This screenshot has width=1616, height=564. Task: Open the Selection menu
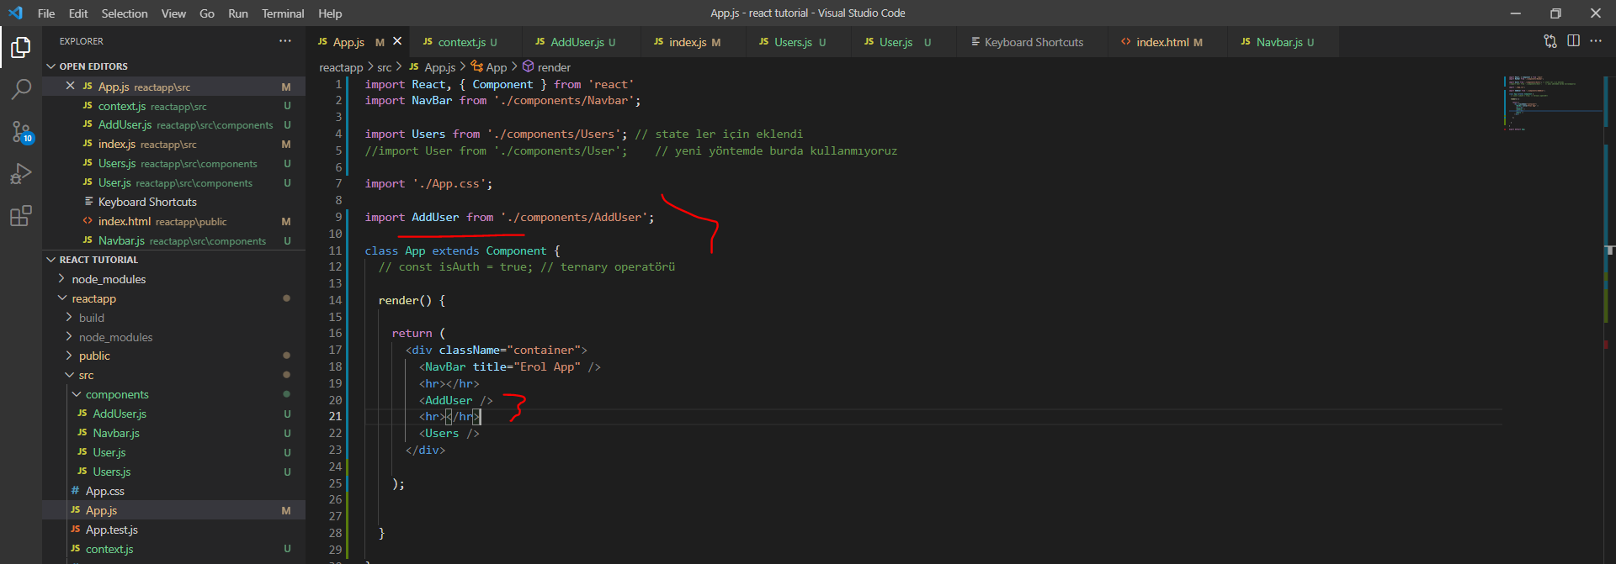125,13
